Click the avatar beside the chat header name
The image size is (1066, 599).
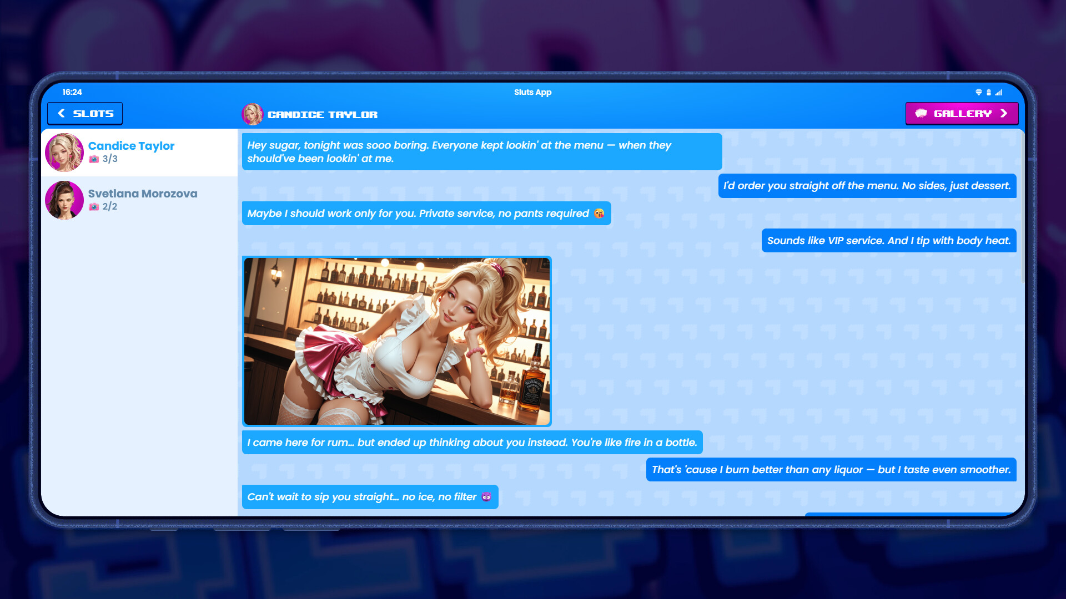[x=253, y=114]
